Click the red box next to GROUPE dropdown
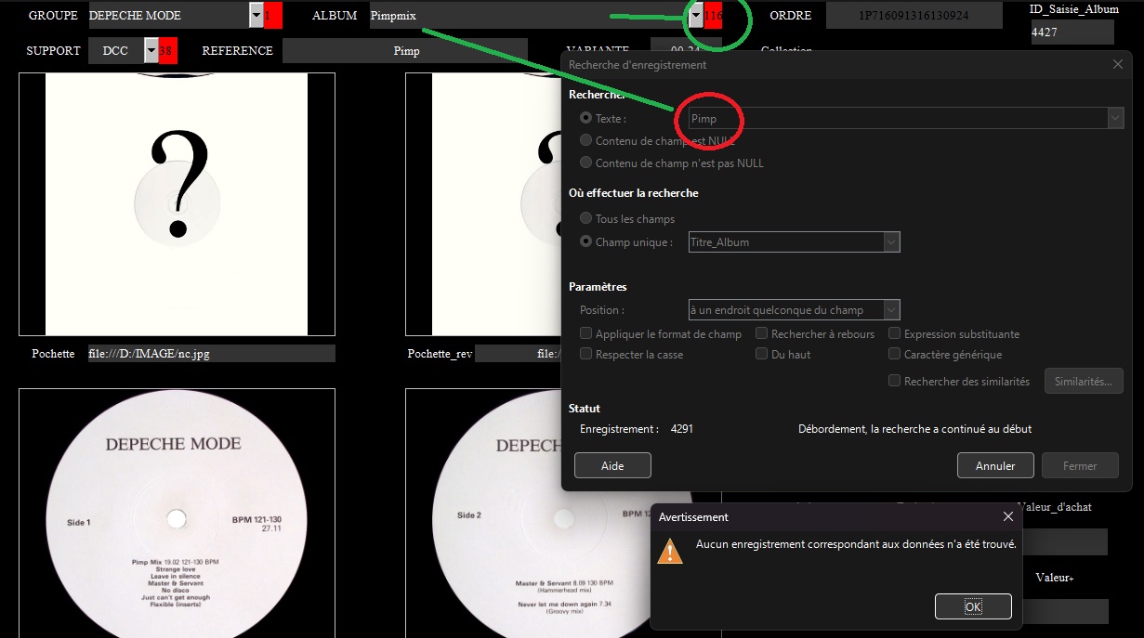The width and height of the screenshot is (1144, 638). [272, 16]
